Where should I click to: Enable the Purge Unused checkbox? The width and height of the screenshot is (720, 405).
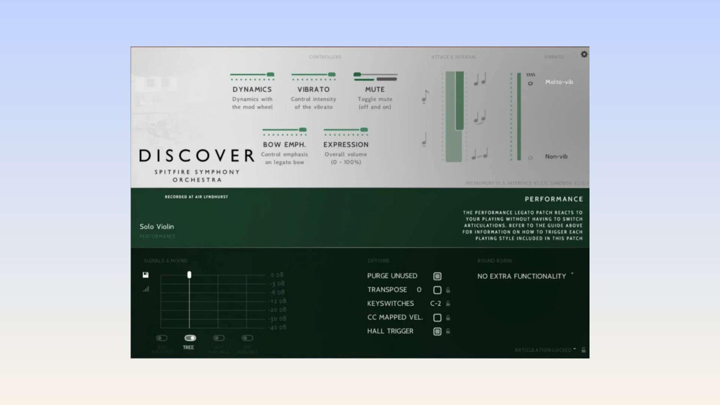click(437, 276)
